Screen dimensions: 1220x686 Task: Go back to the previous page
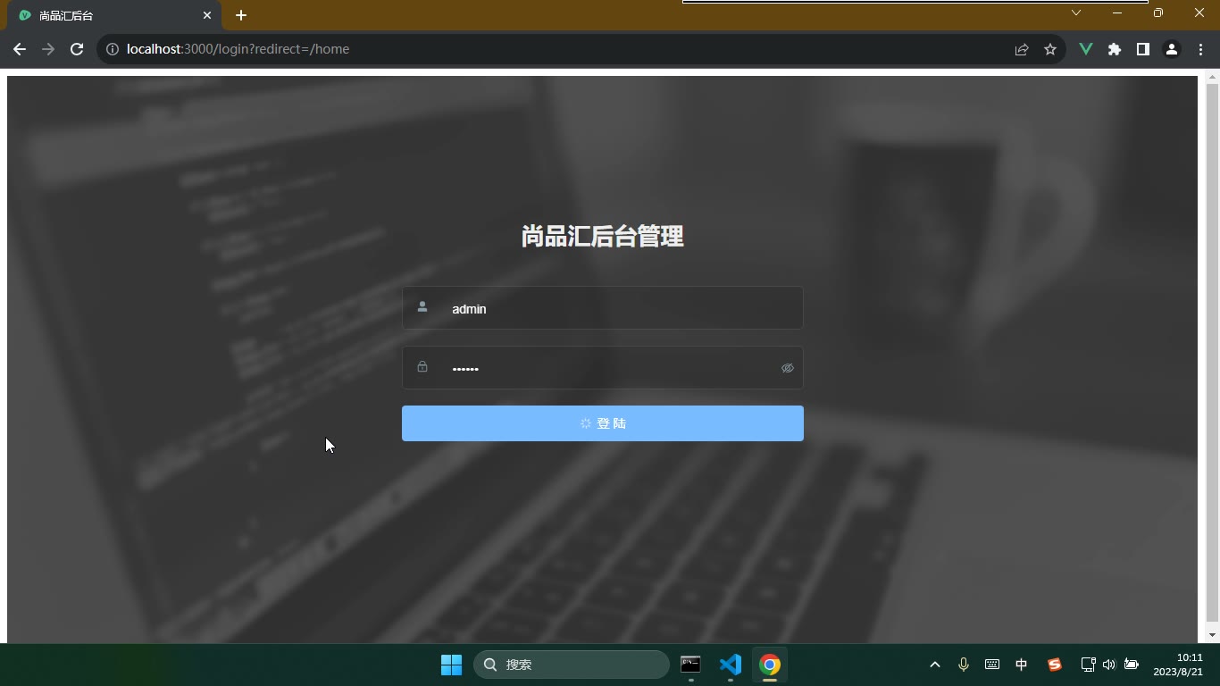point(20,49)
